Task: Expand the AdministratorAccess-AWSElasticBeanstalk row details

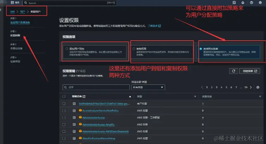Action: (x=74, y=131)
